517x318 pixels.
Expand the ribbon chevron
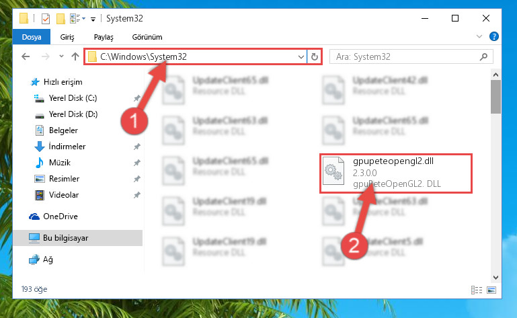click(479, 36)
